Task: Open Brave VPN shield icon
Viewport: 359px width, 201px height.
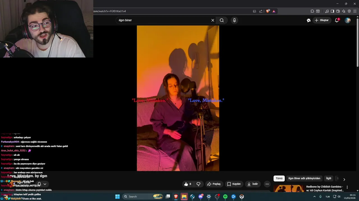Action: 349,11
